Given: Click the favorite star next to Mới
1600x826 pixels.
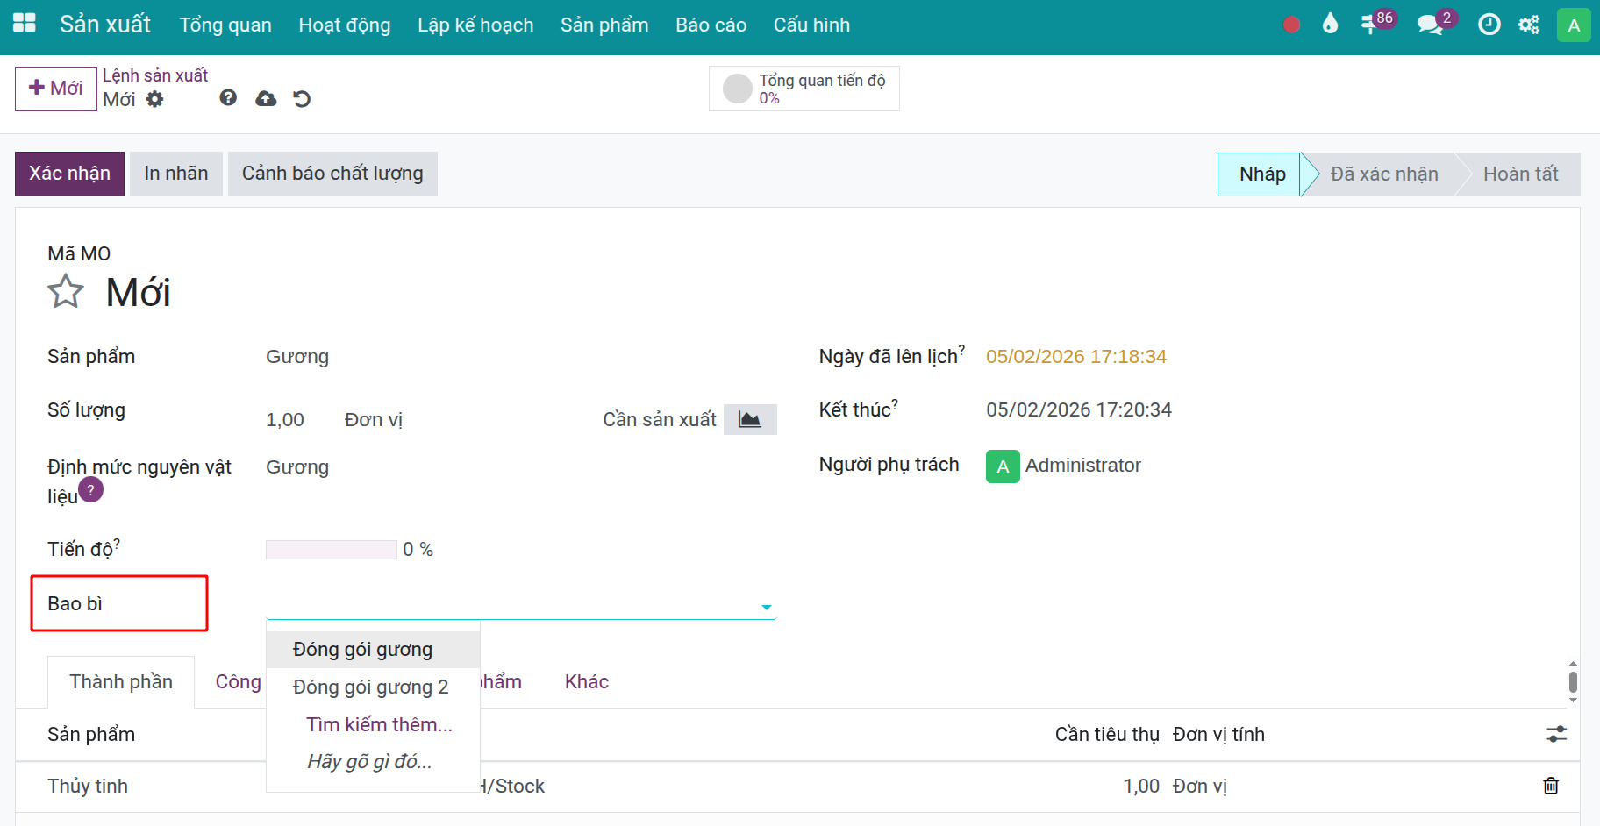Looking at the screenshot, I should click(66, 292).
